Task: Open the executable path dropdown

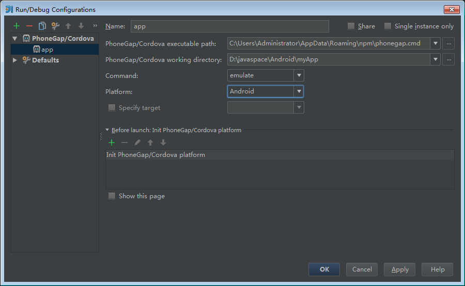Action: tap(436, 43)
